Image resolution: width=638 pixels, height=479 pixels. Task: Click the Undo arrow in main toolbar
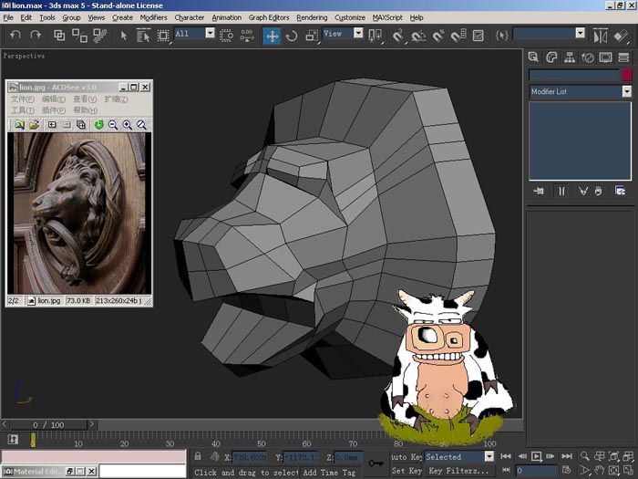15,35
